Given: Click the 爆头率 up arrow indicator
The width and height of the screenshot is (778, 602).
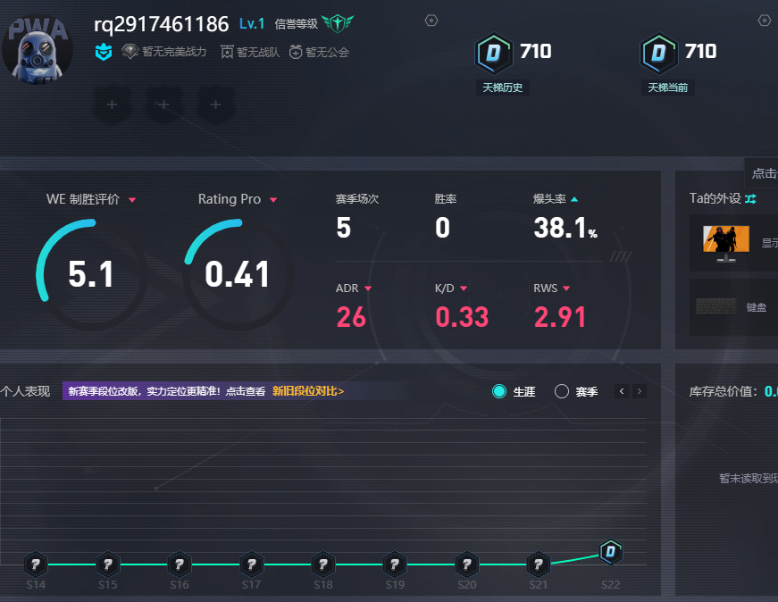Looking at the screenshot, I should [574, 199].
